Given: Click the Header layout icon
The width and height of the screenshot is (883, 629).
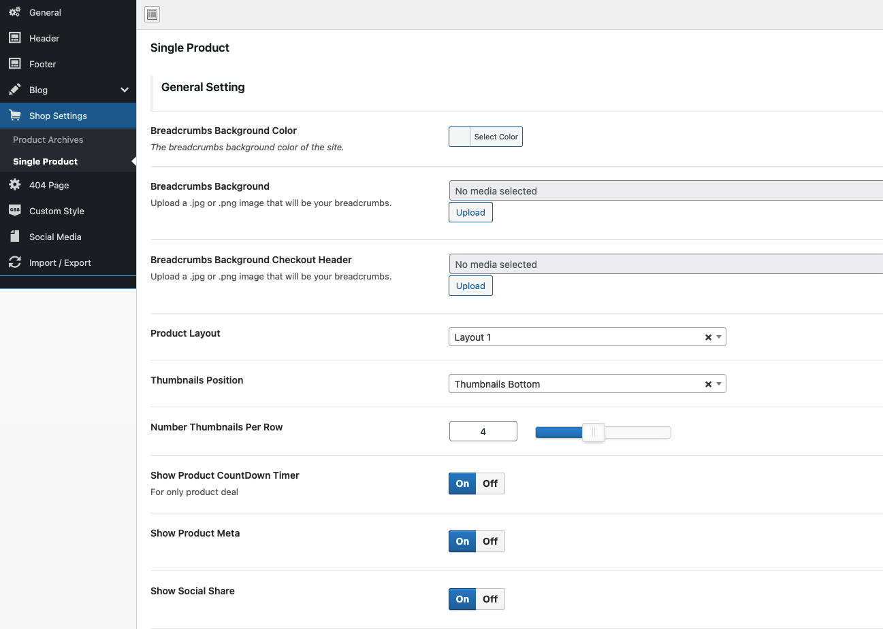Looking at the screenshot, I should coord(14,38).
